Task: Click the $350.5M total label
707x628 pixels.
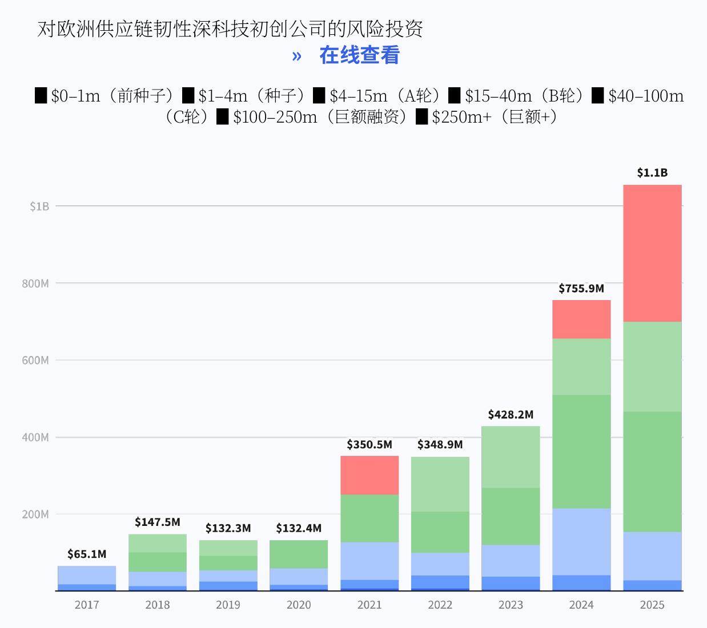Action: click(369, 444)
